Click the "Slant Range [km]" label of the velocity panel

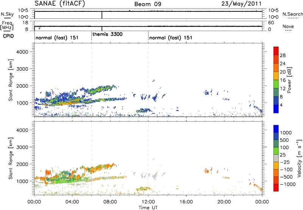click(11, 158)
